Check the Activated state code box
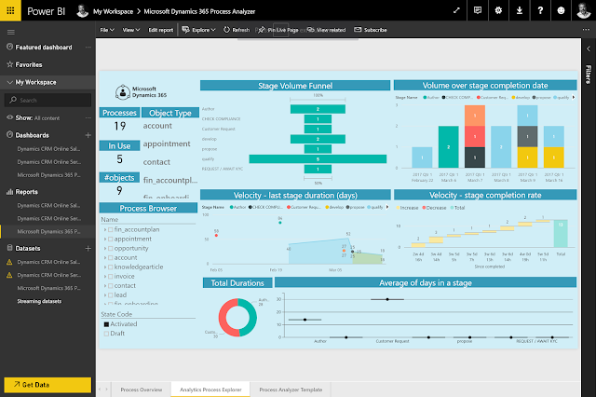The image size is (596, 397). point(106,324)
